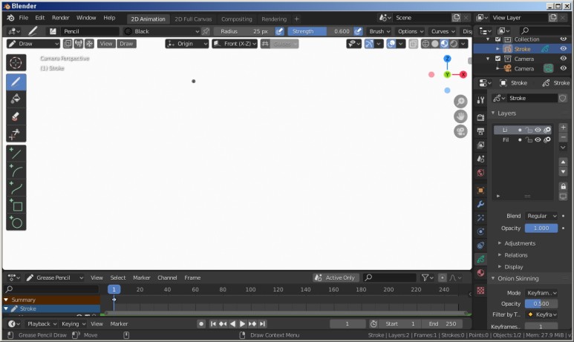Toggle radius pen pressure button
The image size is (574, 342).
280,31
